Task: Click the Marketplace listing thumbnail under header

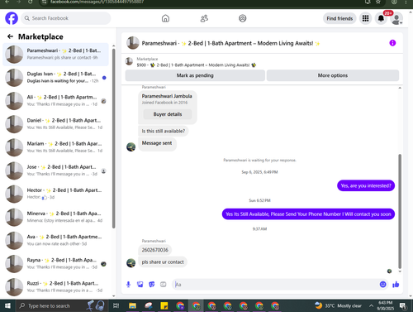Action: (x=129, y=61)
